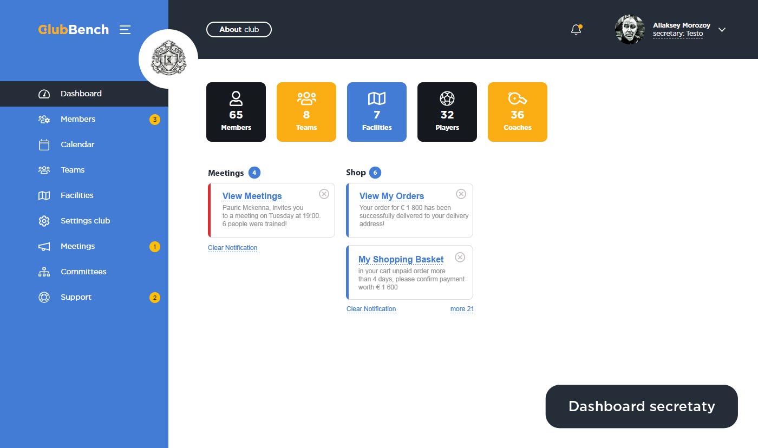Click the Members tile with person icon
This screenshot has height=448, width=758.
(236, 112)
